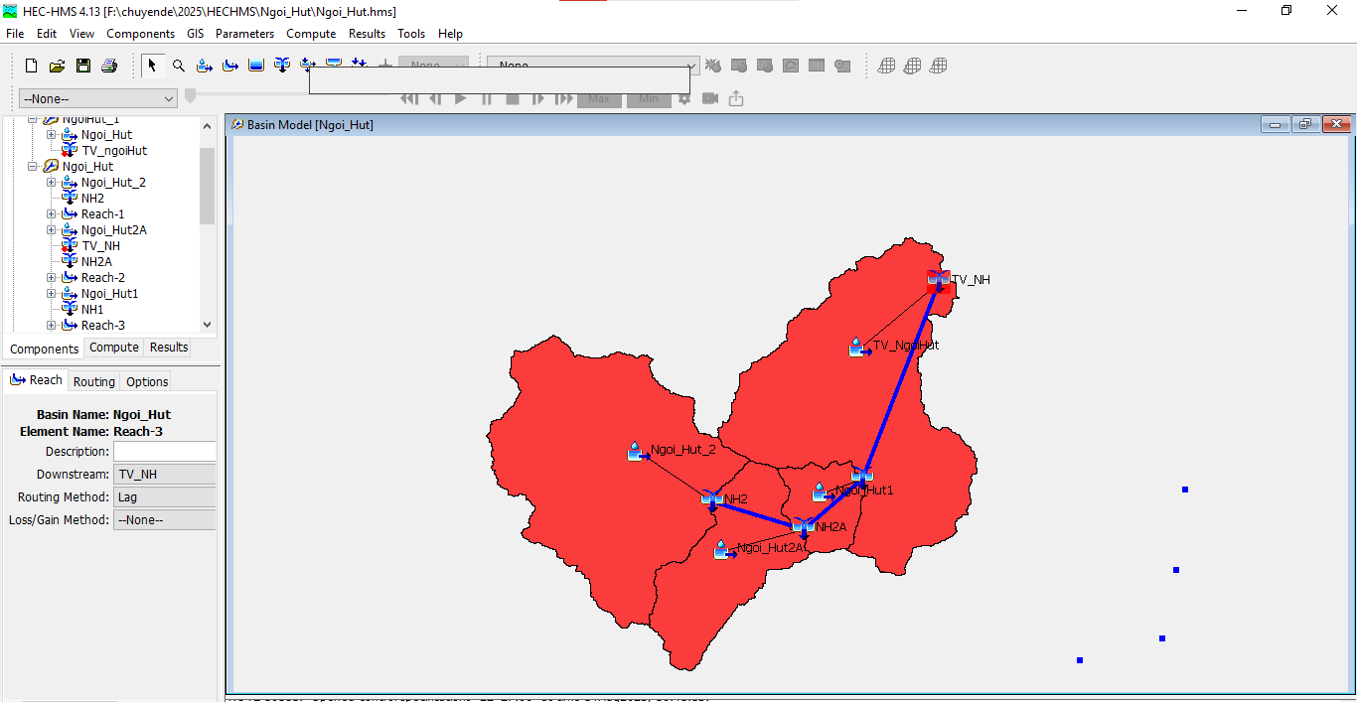Open the Parameters menu
This screenshot has width=1357, height=702.
point(244,34)
